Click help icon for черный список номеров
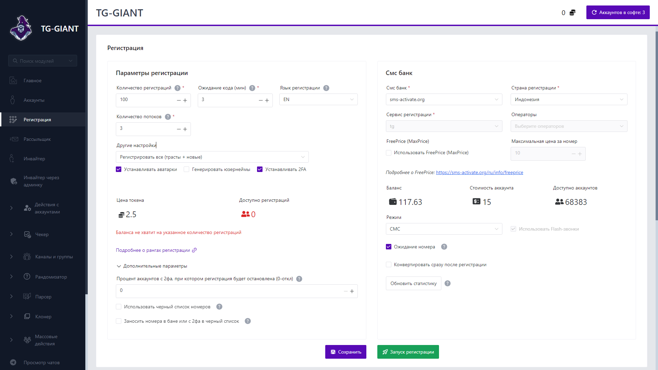This screenshot has height=370, width=658. pyautogui.click(x=219, y=307)
